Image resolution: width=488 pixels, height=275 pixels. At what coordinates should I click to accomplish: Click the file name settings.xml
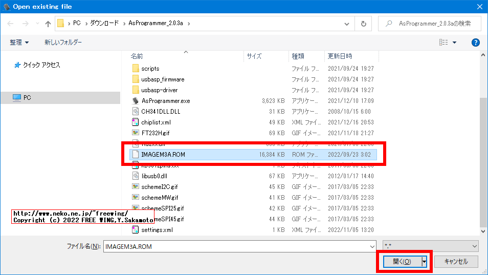157,230
